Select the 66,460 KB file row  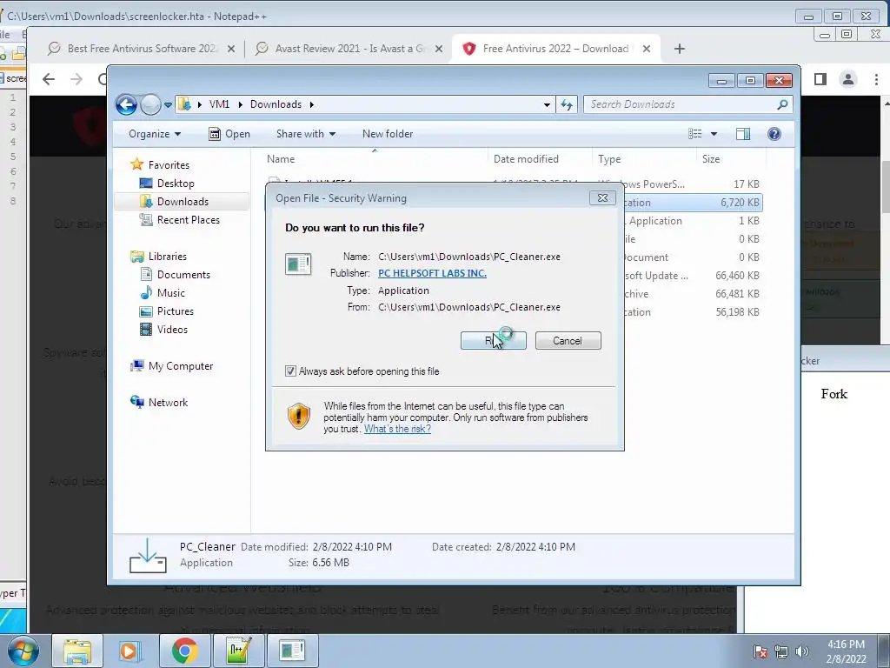point(514,276)
